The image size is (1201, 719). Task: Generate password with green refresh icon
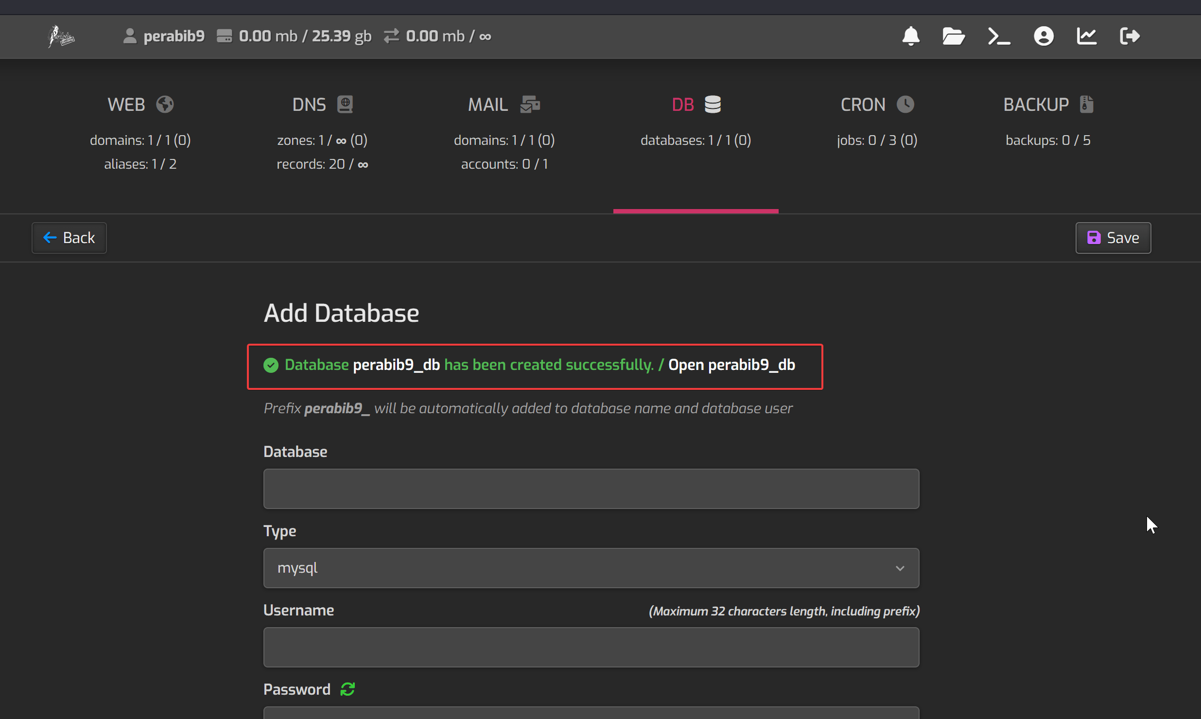point(348,689)
